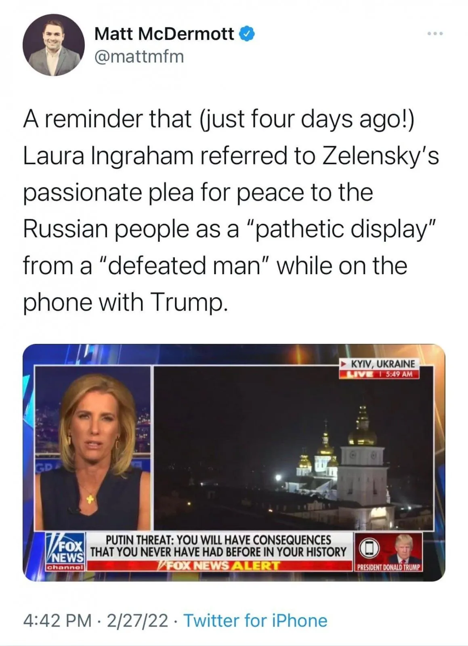
Task: Click the Matt McDermott display name
Action: pos(164,34)
